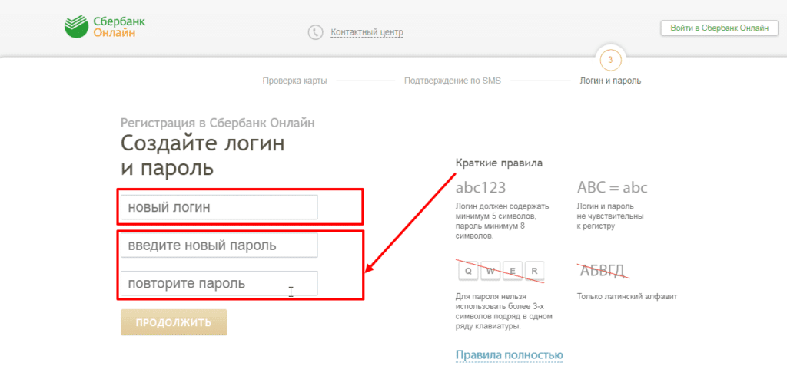Click step number 3 circle
Screen dimensions: 787x379
pos(610,60)
